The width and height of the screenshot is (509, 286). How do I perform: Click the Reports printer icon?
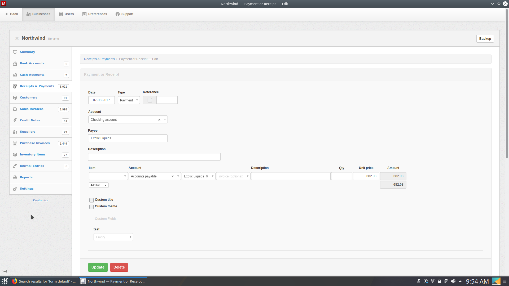(x=15, y=177)
